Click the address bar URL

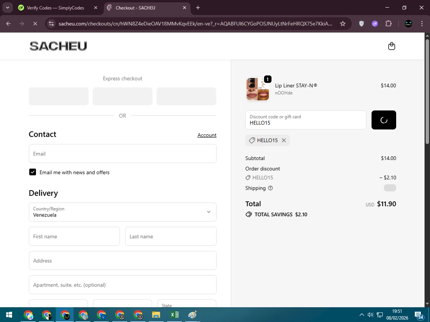coord(195,24)
